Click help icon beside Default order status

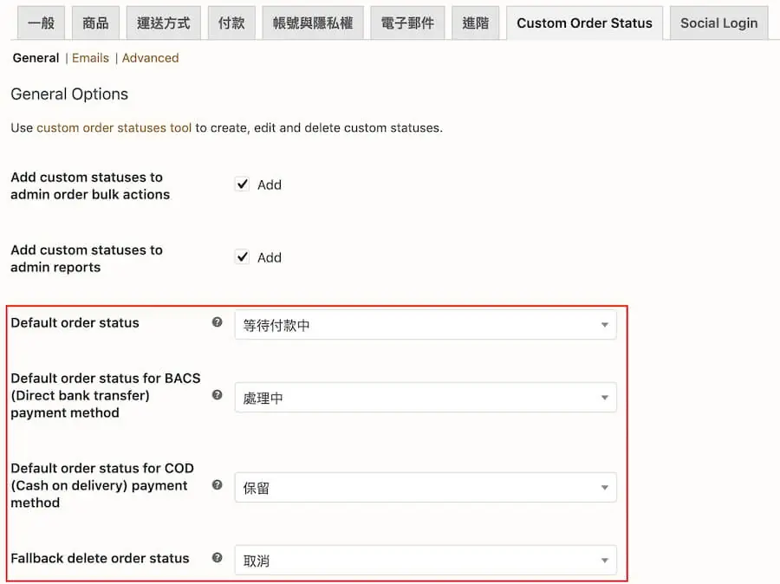pos(217,321)
